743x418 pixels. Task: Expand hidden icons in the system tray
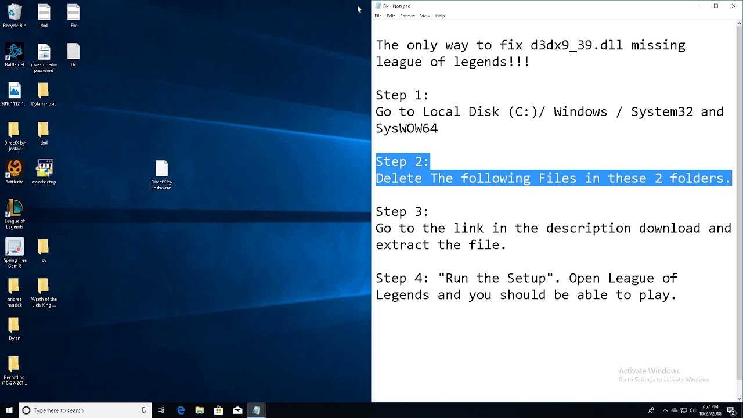click(x=665, y=410)
